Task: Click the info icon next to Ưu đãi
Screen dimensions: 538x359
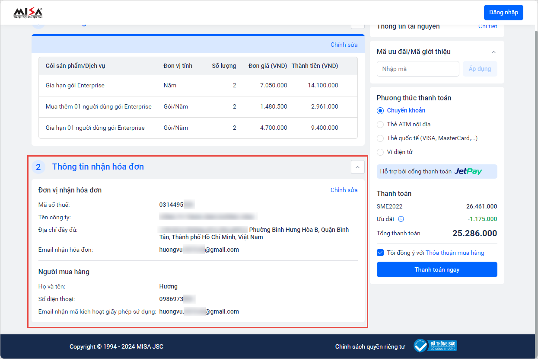Action: tap(401, 219)
